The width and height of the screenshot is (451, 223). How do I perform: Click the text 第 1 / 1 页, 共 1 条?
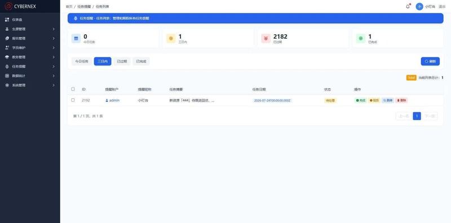coord(88,116)
